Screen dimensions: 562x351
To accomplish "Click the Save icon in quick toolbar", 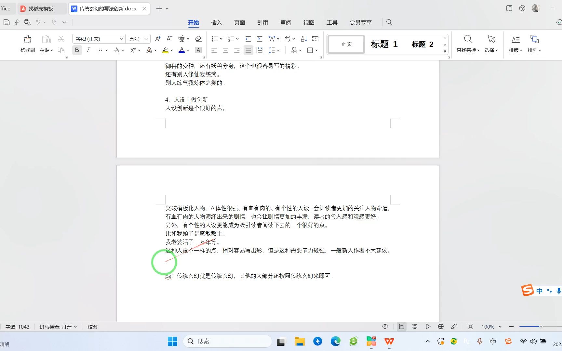I will (7, 22).
